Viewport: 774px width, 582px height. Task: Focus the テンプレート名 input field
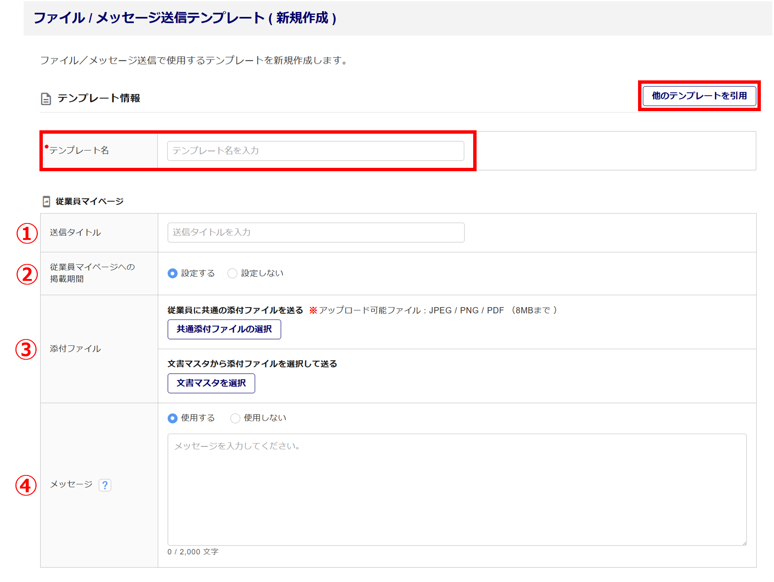coord(315,151)
